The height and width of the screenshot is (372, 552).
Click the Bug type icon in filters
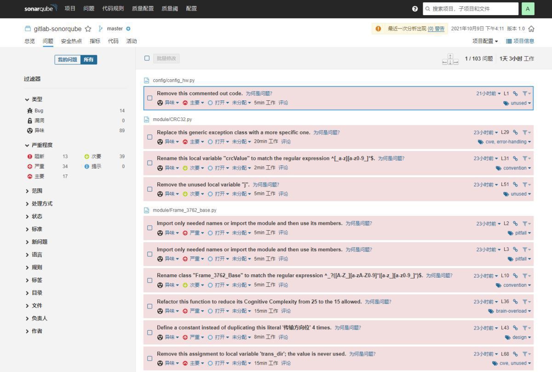[30, 110]
